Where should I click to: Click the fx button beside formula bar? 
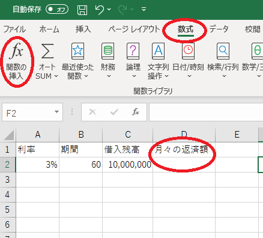(136, 112)
